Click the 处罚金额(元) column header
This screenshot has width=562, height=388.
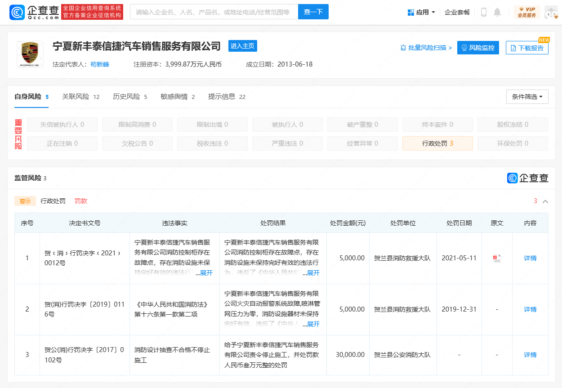pos(348,223)
